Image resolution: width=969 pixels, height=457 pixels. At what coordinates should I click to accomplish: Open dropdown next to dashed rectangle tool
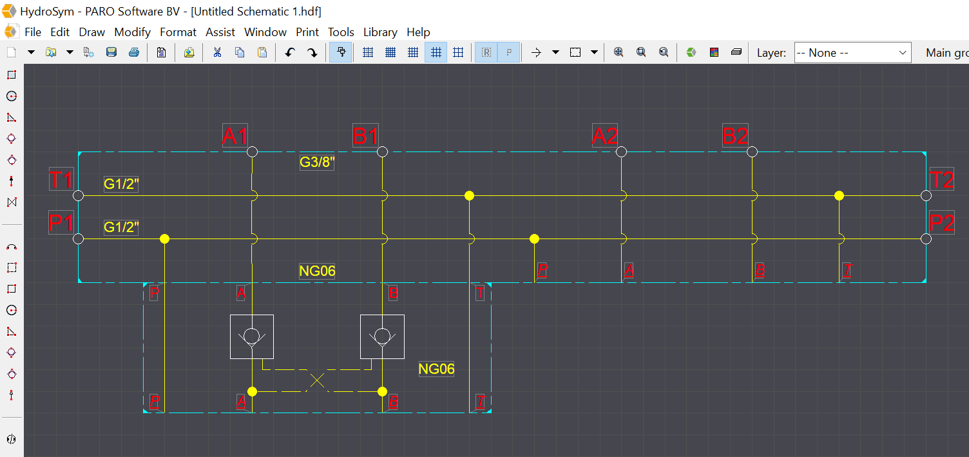point(594,52)
